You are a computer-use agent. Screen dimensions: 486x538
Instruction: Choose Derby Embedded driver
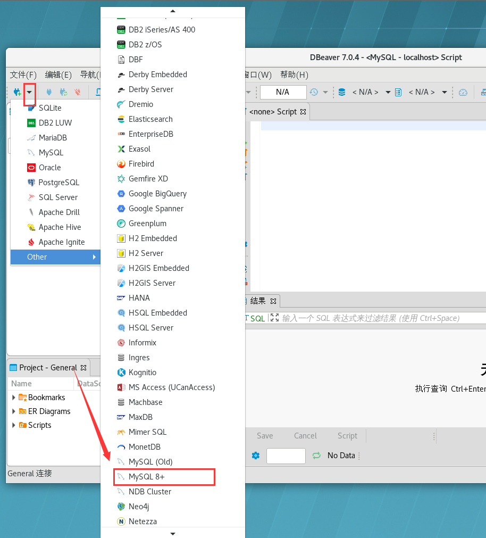pyautogui.click(x=173, y=75)
